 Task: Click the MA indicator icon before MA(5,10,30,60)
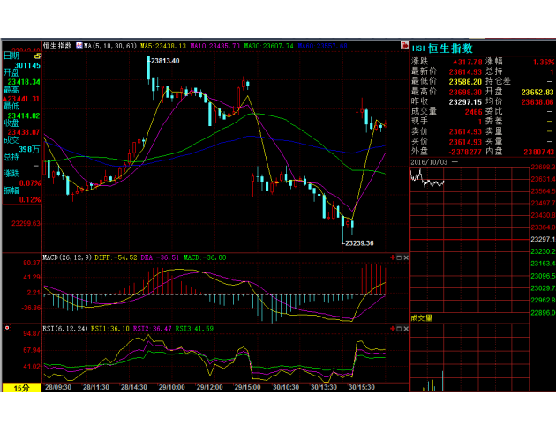point(79,46)
